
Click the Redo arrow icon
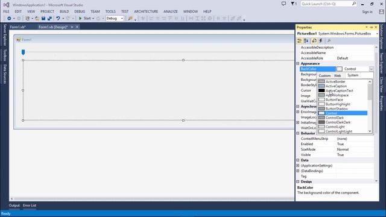pyautogui.click(x=68, y=19)
